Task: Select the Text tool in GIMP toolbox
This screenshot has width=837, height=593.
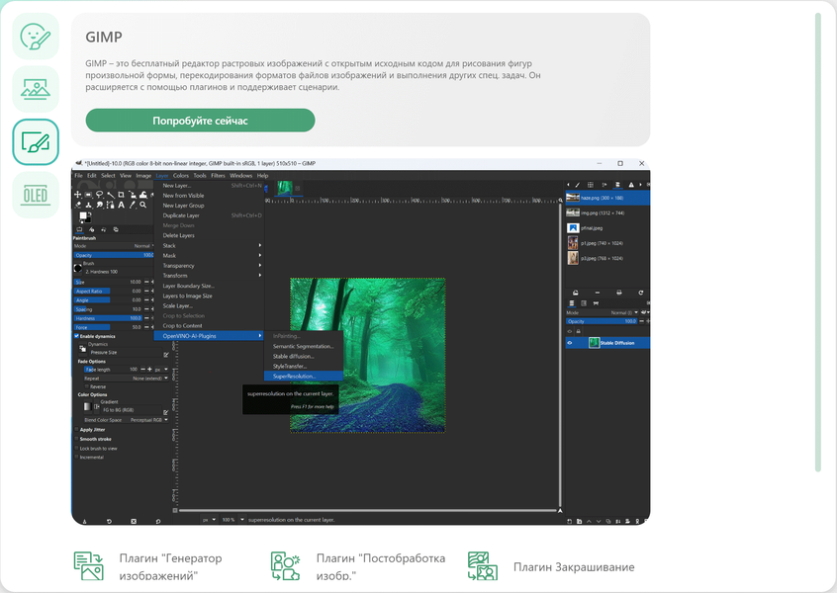Action: pos(120,205)
